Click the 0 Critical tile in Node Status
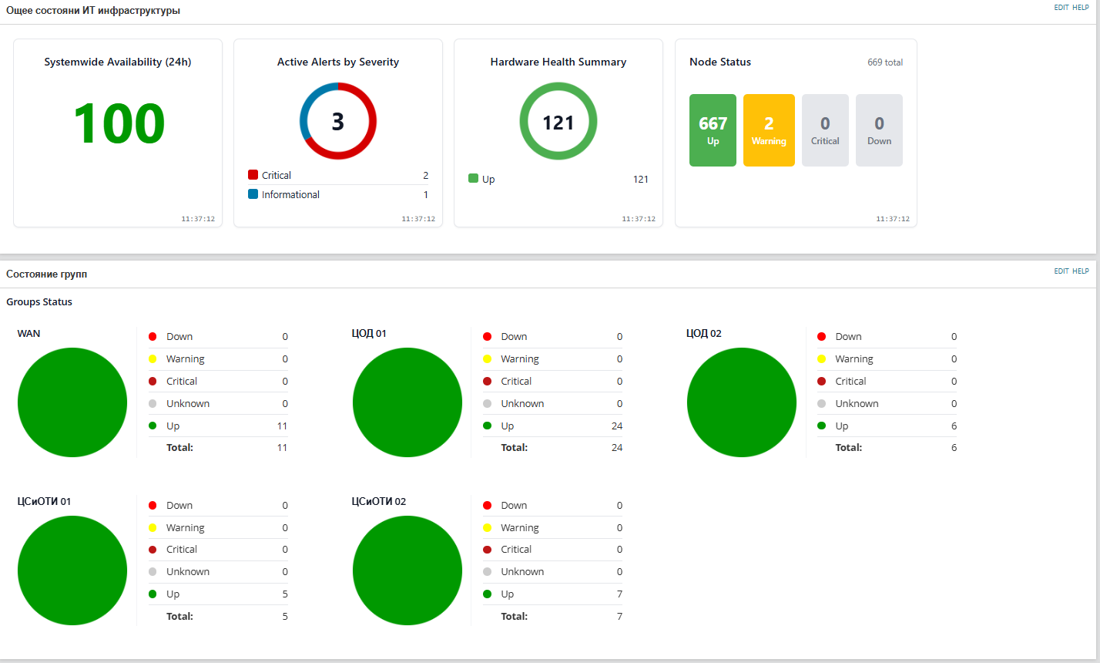This screenshot has height=663, width=1100. coord(825,130)
